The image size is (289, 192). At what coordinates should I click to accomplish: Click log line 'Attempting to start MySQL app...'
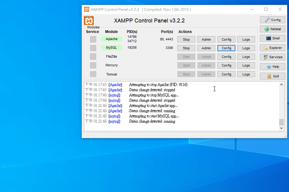[x=154, y=116]
